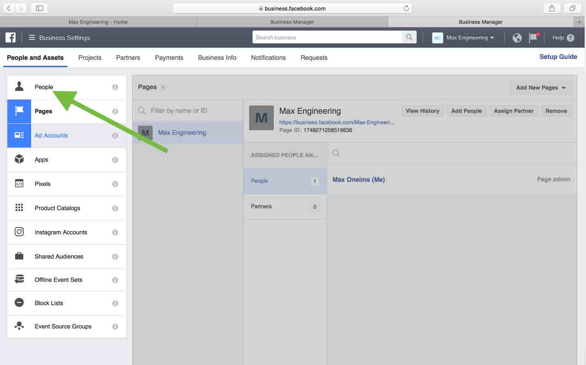Switch to the Partners tab
The height and width of the screenshot is (365, 586).
[128, 58]
